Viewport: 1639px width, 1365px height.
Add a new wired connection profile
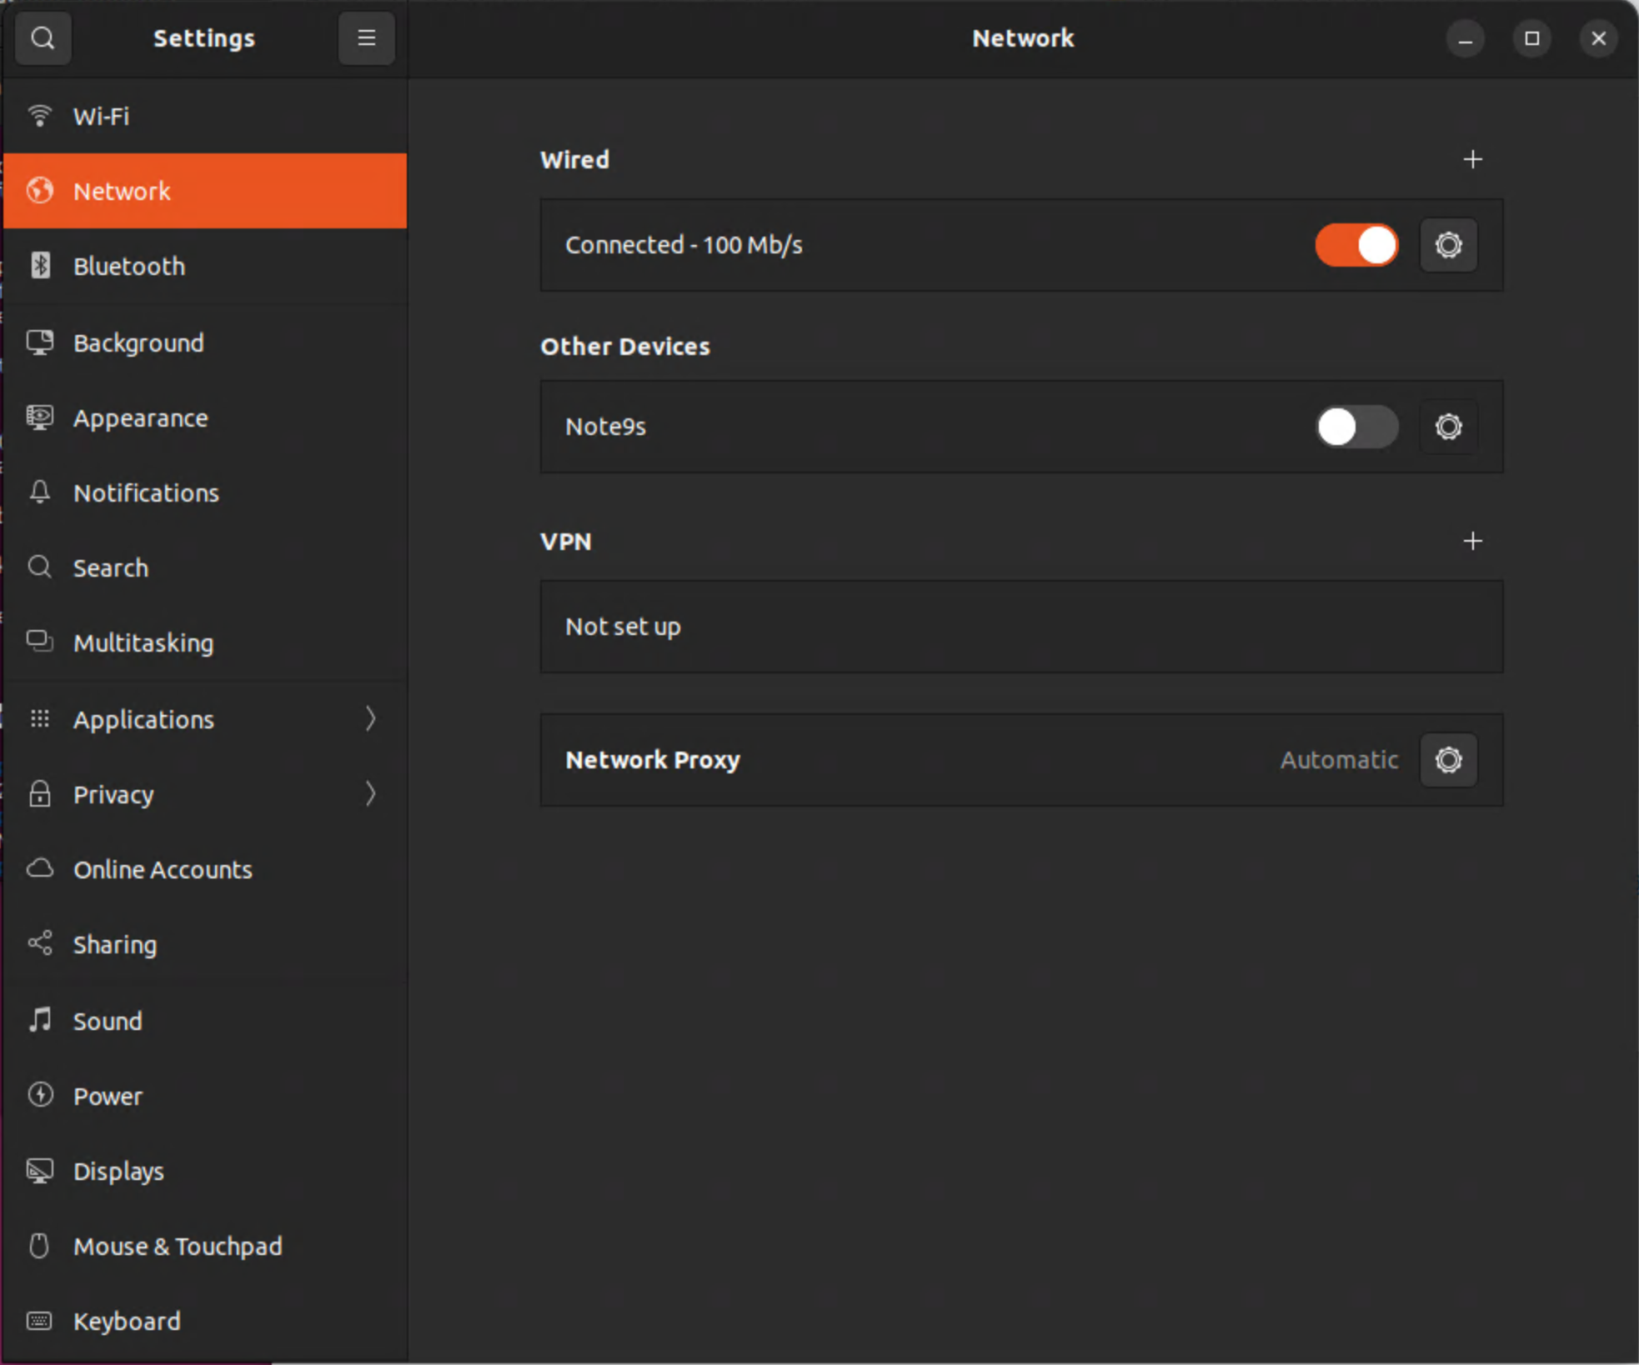click(1472, 159)
